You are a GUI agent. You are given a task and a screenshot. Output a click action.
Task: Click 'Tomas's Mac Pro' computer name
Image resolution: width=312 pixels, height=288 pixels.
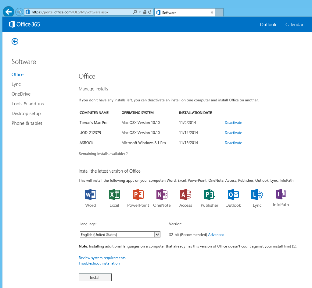click(94, 123)
